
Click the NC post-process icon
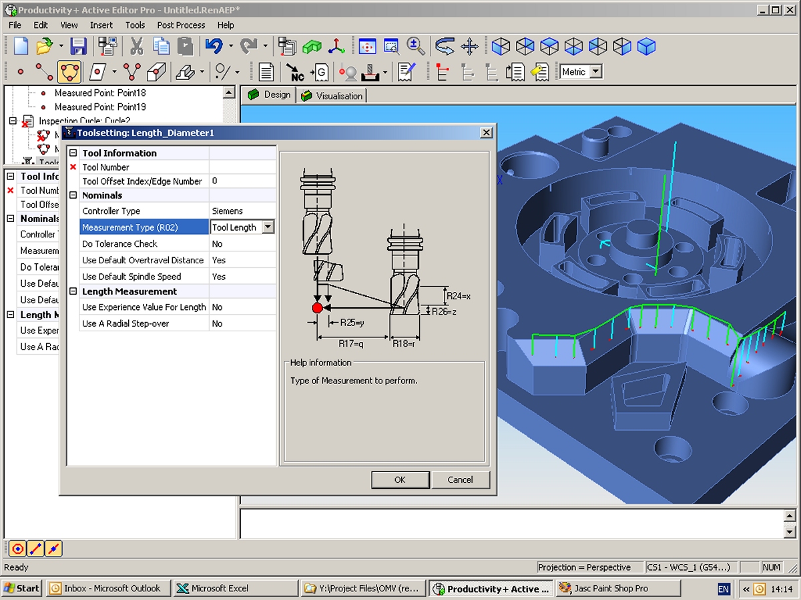[x=295, y=72]
